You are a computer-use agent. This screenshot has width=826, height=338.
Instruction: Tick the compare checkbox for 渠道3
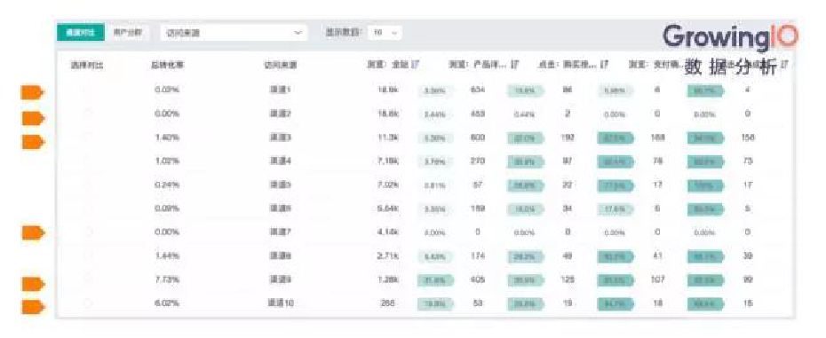(87, 138)
